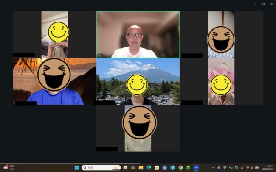Open Microsoft Store from taskbar

[157, 168]
